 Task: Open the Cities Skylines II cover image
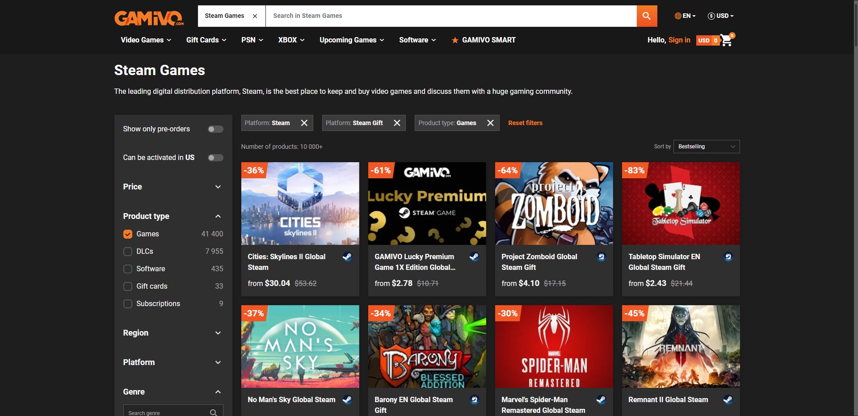(300, 203)
